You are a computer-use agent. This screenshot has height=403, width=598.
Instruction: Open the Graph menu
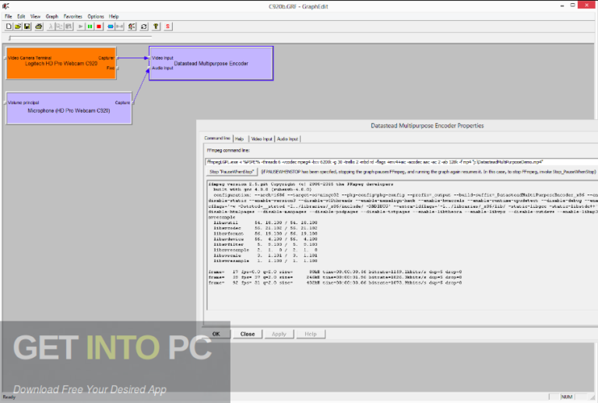click(52, 16)
